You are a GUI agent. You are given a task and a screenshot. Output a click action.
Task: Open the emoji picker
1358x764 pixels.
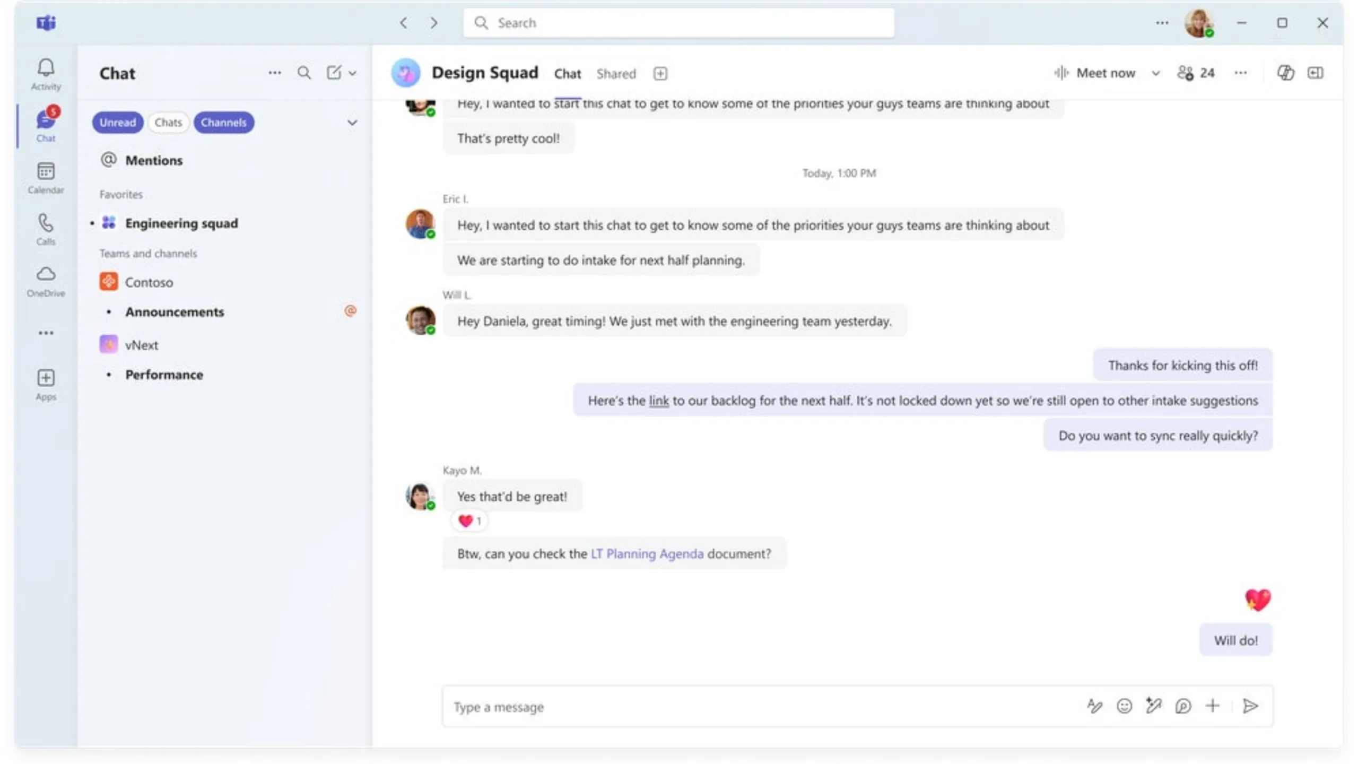[x=1124, y=706]
